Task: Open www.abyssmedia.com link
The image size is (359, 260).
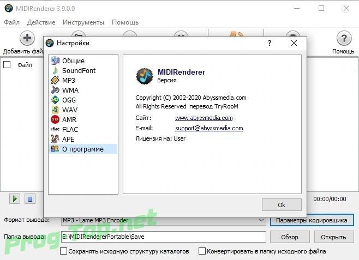Action: (x=204, y=118)
